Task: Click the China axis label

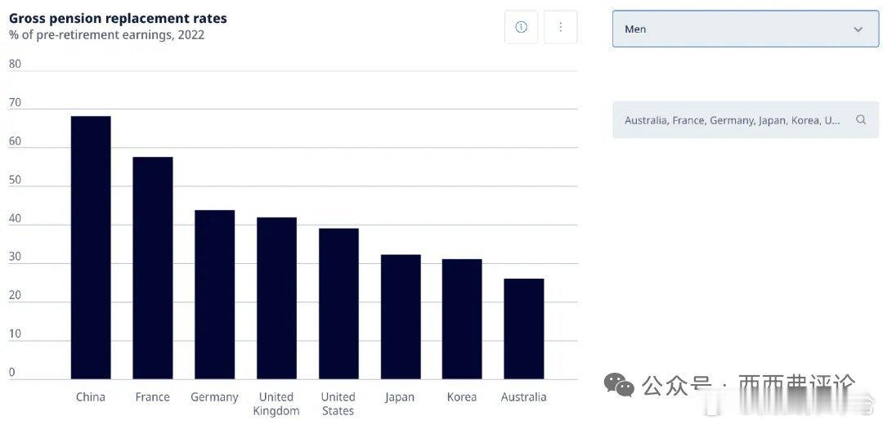Action: coord(91,397)
